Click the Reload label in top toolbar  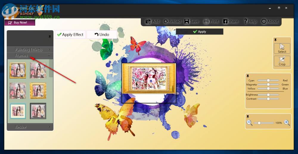click(174, 21)
